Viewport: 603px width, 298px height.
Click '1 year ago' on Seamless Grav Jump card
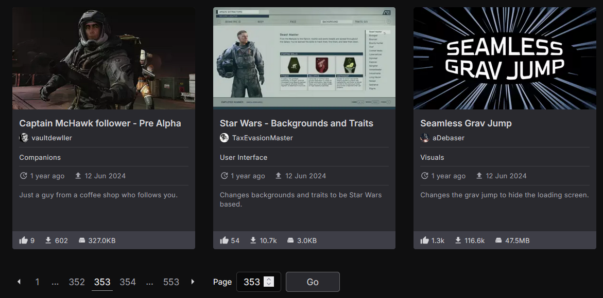point(449,176)
